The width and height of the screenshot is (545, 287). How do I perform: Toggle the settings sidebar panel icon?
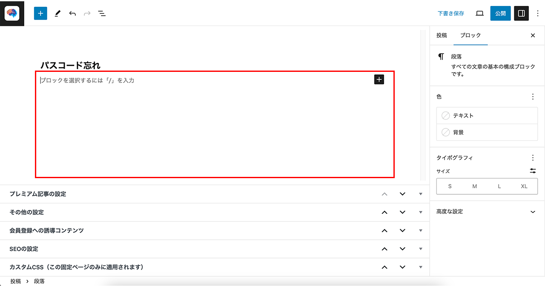(521, 13)
